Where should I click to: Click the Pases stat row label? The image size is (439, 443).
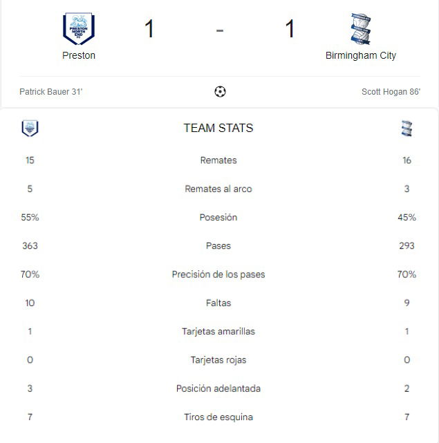pos(218,246)
